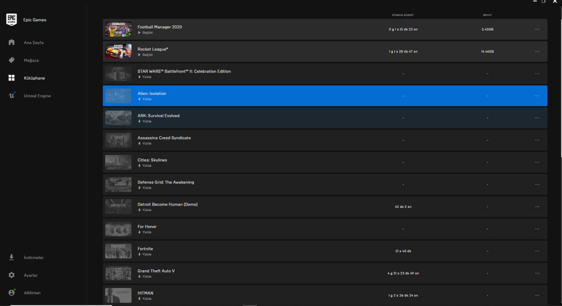Open more options for STAR WARS Battlefront II
The height and width of the screenshot is (306, 562).
537,73
